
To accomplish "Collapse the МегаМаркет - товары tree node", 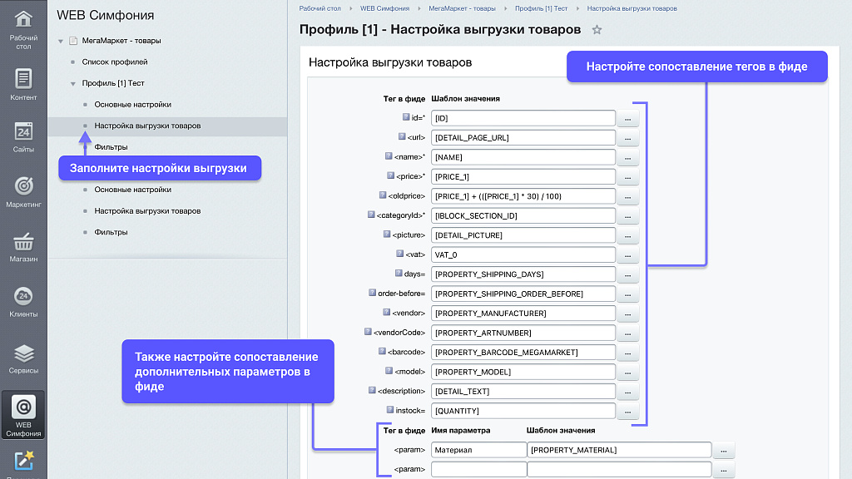I will [x=60, y=40].
